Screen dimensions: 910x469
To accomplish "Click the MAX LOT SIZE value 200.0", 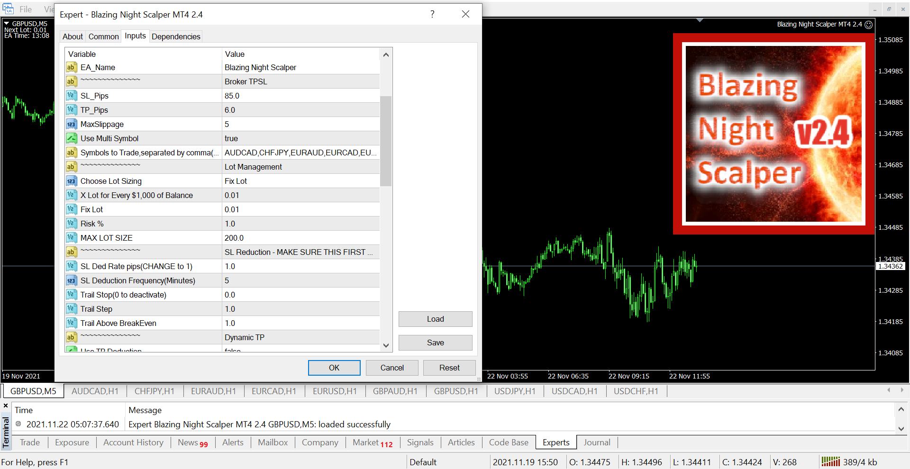I will tap(301, 238).
